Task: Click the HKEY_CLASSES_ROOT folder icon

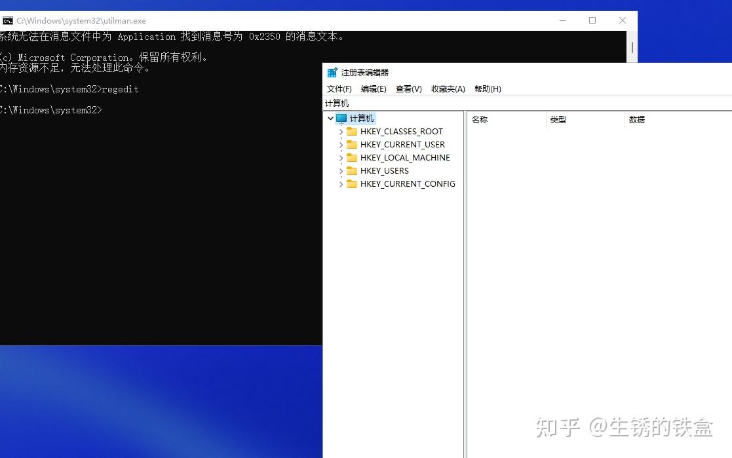Action: pyautogui.click(x=352, y=132)
